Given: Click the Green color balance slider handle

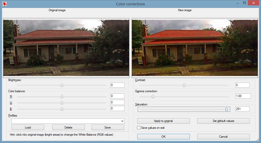Looking at the screenshot, I should click(x=62, y=103).
